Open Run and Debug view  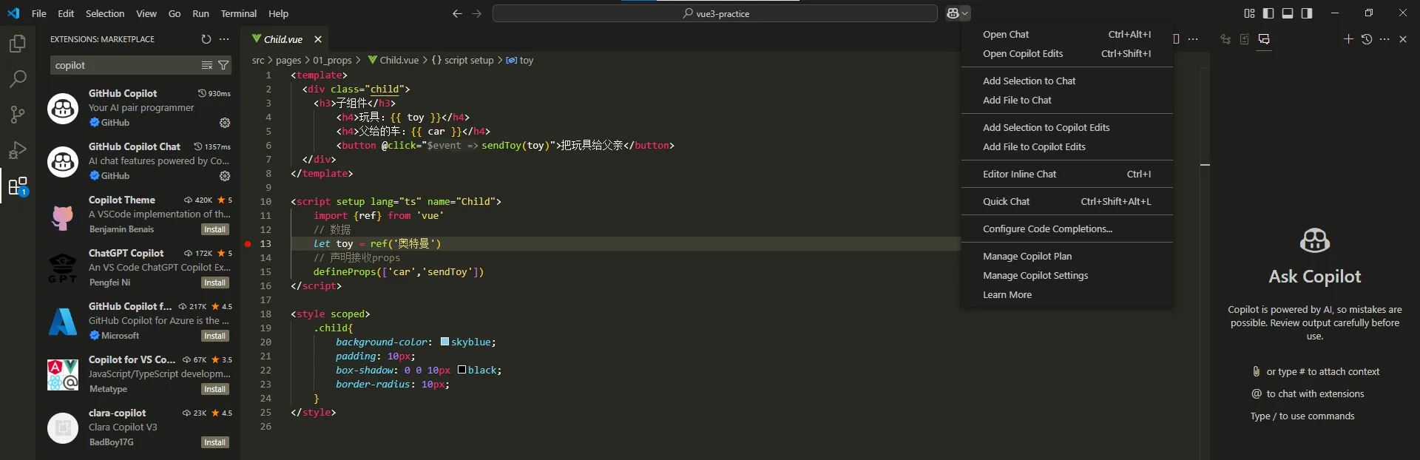(x=18, y=150)
